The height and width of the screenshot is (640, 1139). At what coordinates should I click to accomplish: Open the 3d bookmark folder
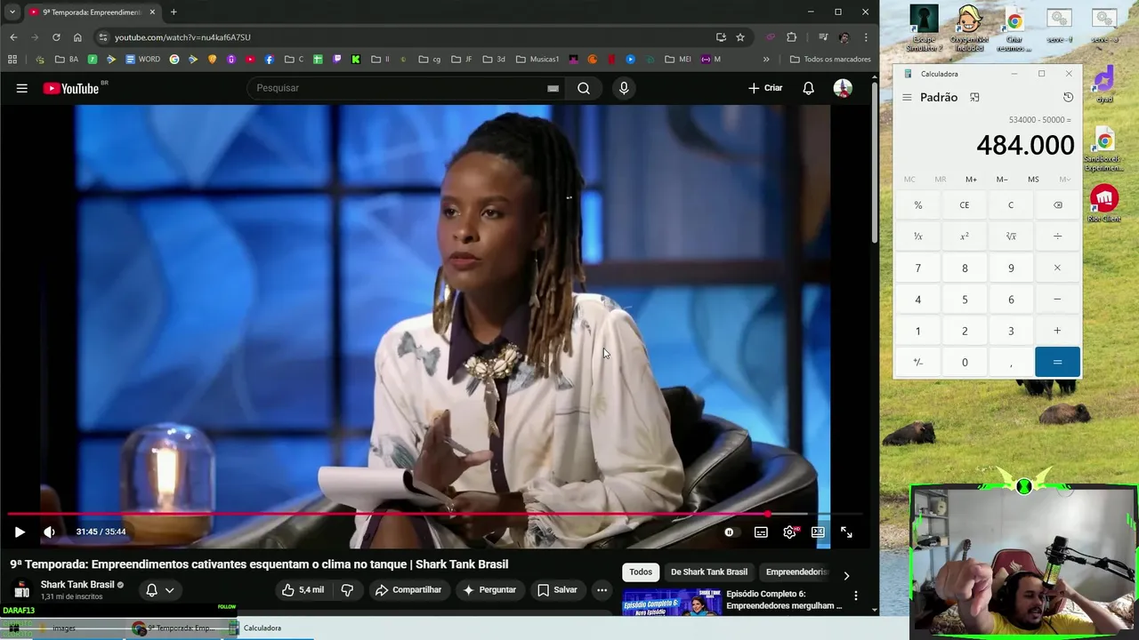pyautogui.click(x=494, y=60)
